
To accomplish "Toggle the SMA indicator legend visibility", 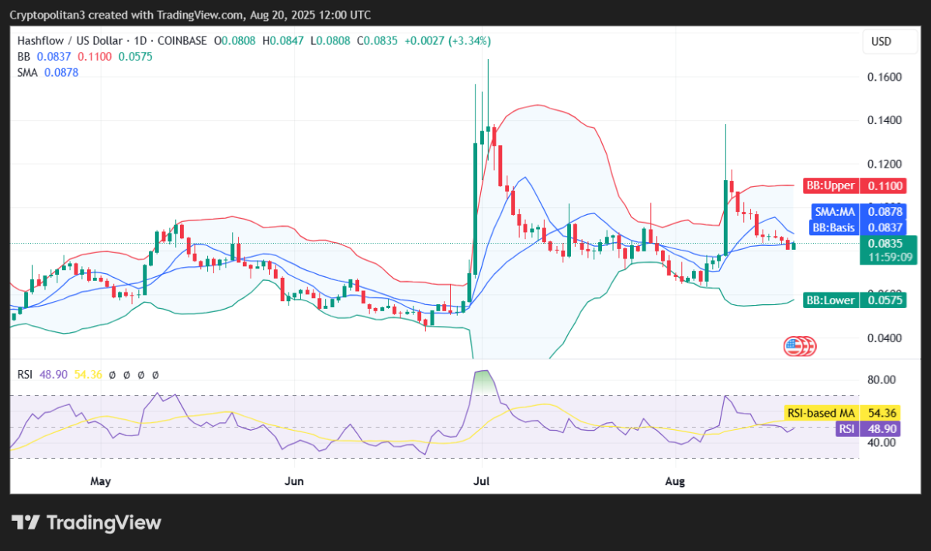I will click(x=27, y=72).
